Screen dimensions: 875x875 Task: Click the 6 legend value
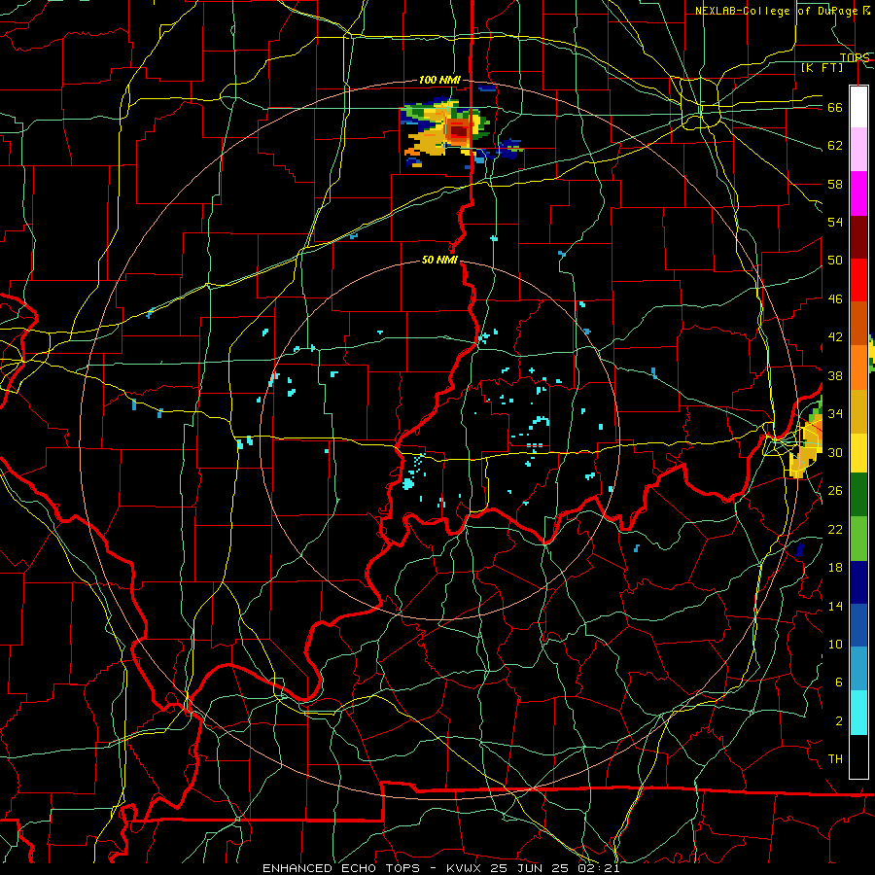tap(838, 682)
